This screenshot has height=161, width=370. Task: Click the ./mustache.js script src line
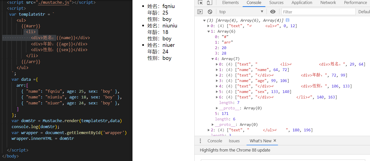(51, 2)
